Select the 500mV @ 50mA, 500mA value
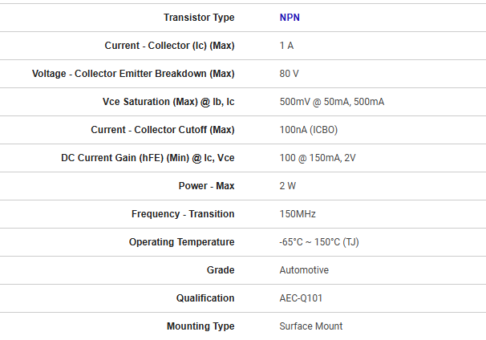486x340 pixels. tap(331, 102)
